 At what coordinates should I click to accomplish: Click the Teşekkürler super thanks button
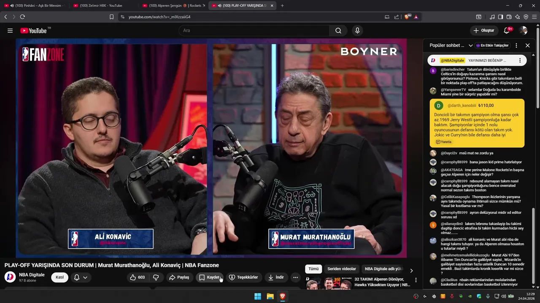coord(243,277)
